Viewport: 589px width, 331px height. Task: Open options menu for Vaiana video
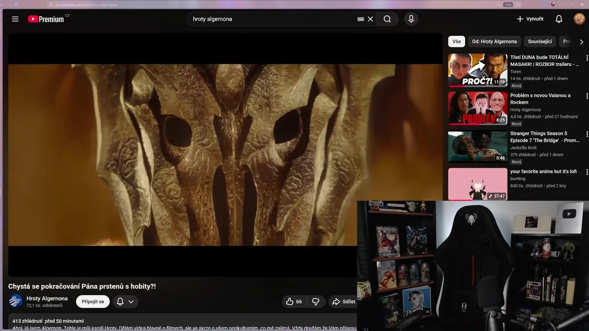tap(587, 96)
